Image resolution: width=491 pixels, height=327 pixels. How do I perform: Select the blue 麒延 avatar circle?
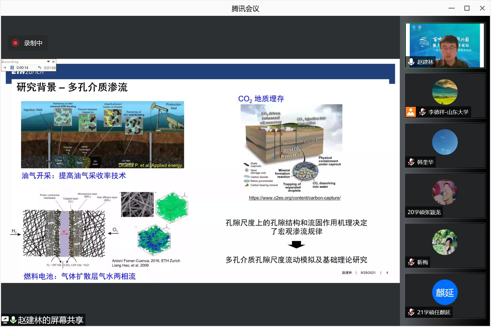445,292
